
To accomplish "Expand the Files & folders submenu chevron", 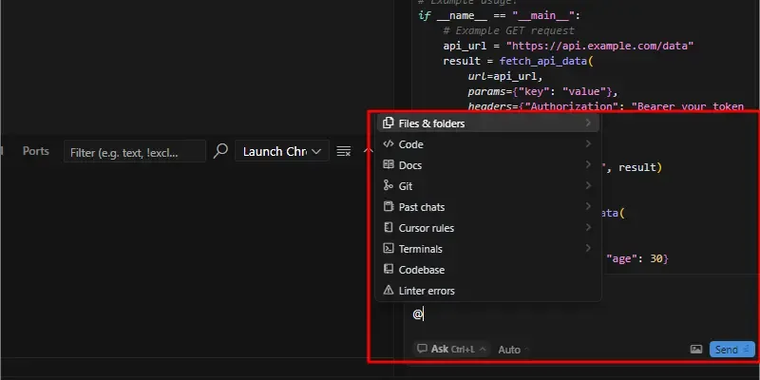I will coord(588,123).
